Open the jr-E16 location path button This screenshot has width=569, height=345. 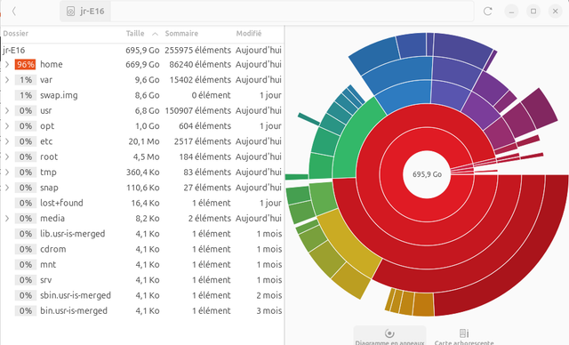click(85, 12)
